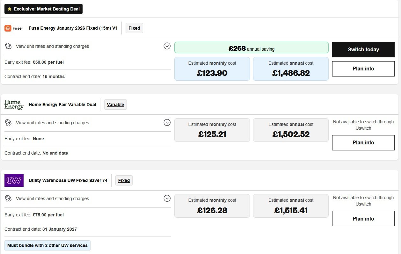
Task: Click the fuel icon in Home Energy row
Action: coord(9,123)
